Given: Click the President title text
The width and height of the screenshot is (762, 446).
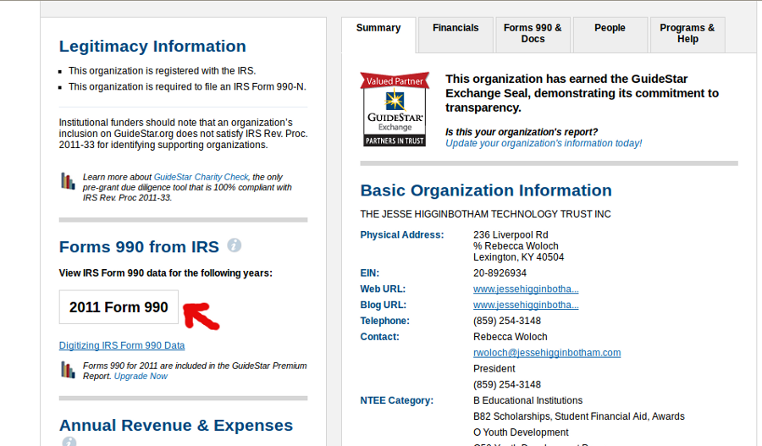Looking at the screenshot, I should click(494, 369).
